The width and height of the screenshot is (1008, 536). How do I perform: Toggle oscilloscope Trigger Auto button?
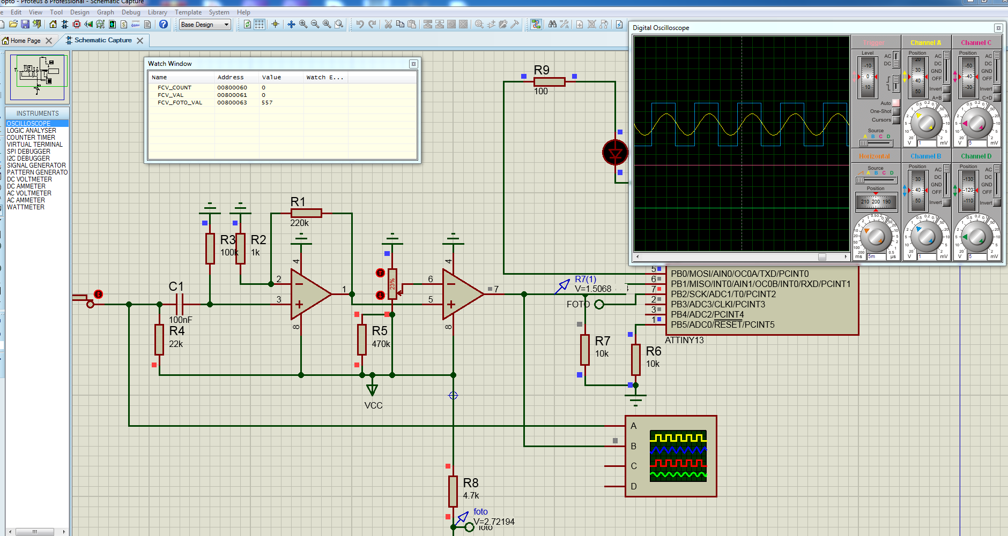tap(896, 103)
